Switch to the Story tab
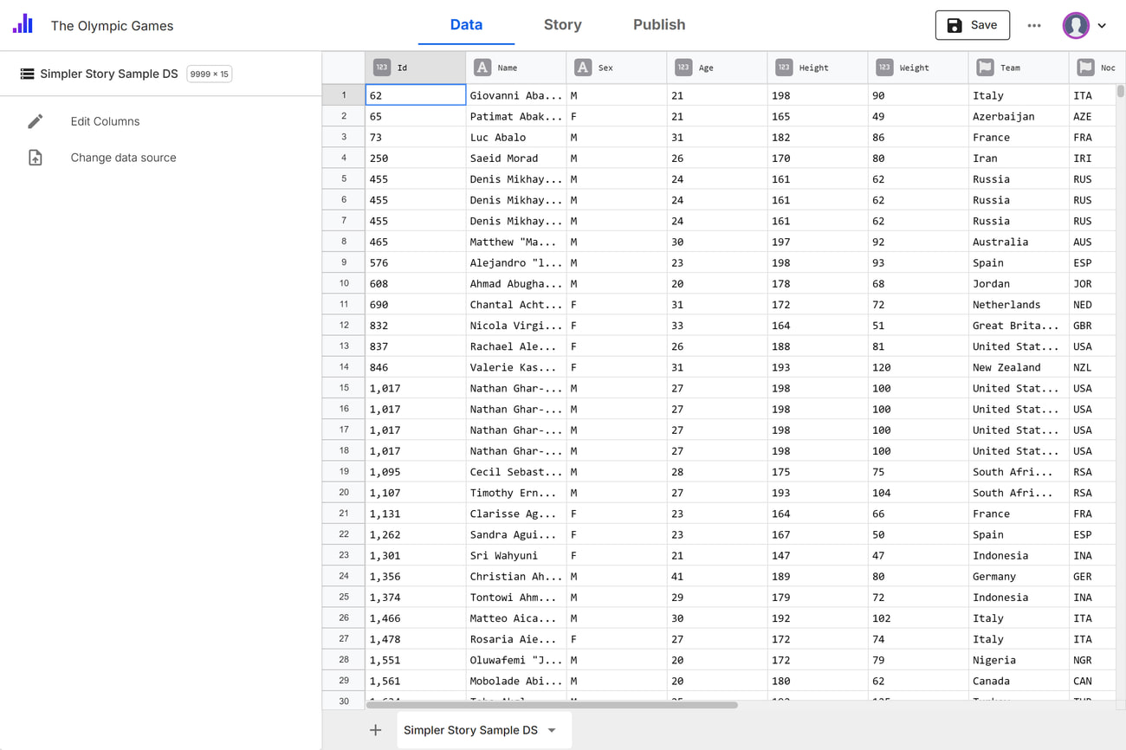The height and width of the screenshot is (750, 1126). [563, 25]
